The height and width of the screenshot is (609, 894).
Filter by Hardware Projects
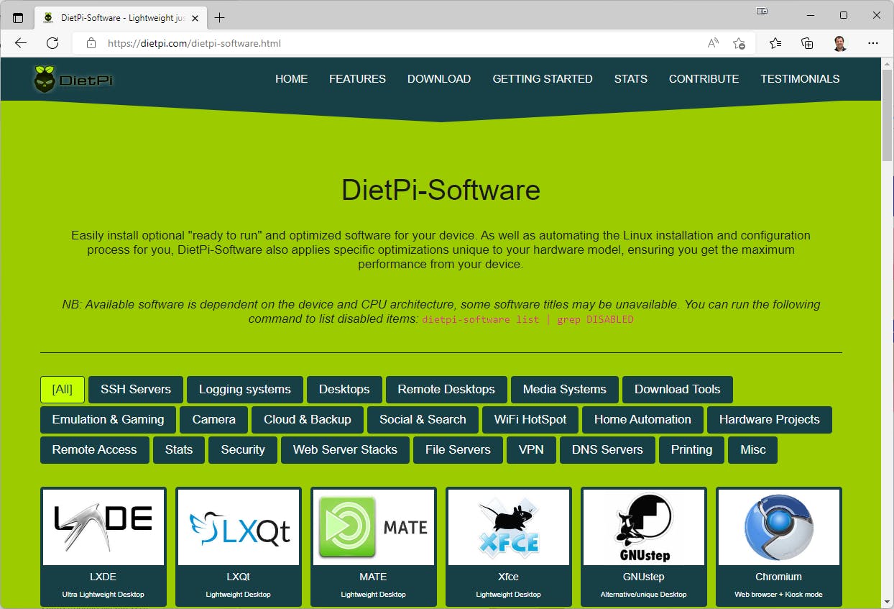(770, 420)
